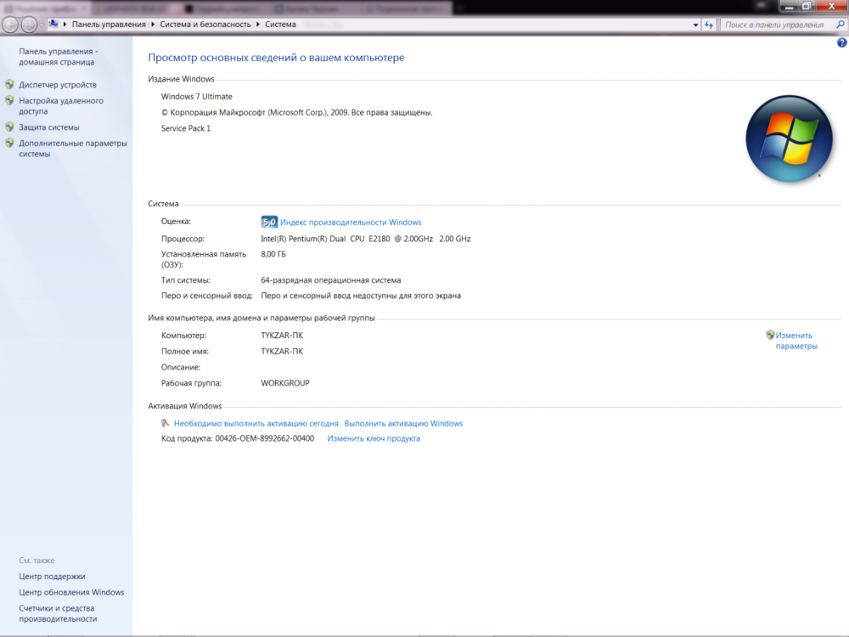Click Выполнить активацию Windows link
The height and width of the screenshot is (637, 849).
[x=403, y=424]
